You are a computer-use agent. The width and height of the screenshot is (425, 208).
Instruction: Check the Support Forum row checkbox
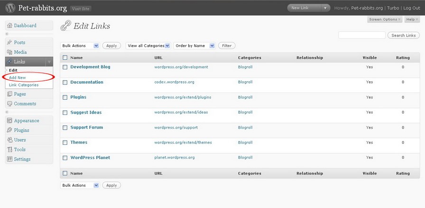(x=65, y=128)
